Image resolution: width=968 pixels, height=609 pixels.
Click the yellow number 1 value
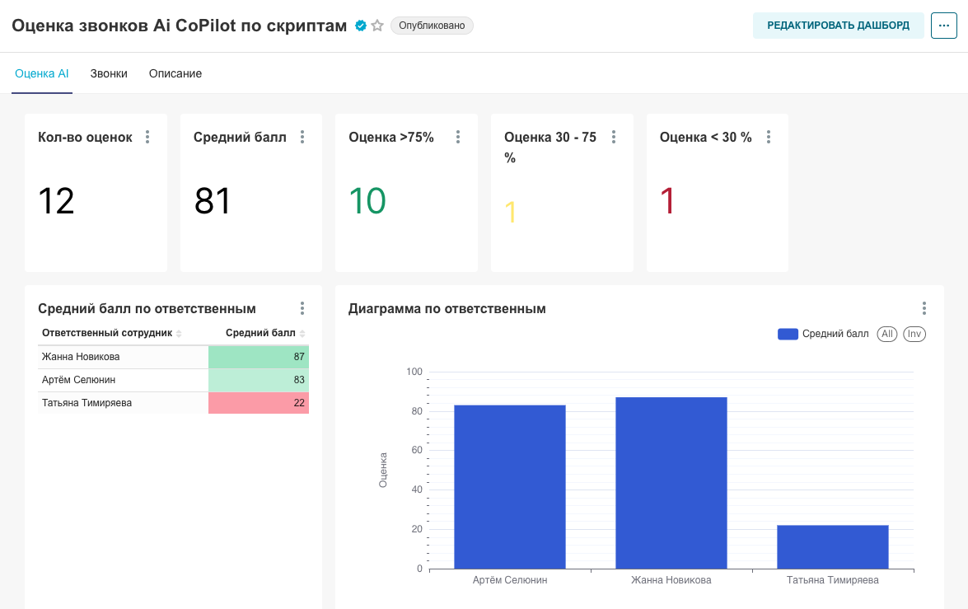tap(511, 213)
